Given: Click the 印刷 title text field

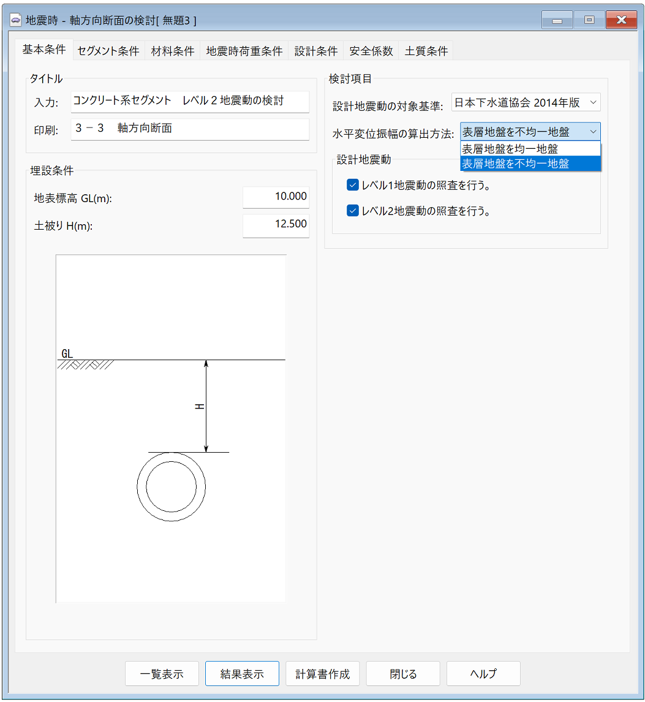Looking at the screenshot, I should [190, 129].
